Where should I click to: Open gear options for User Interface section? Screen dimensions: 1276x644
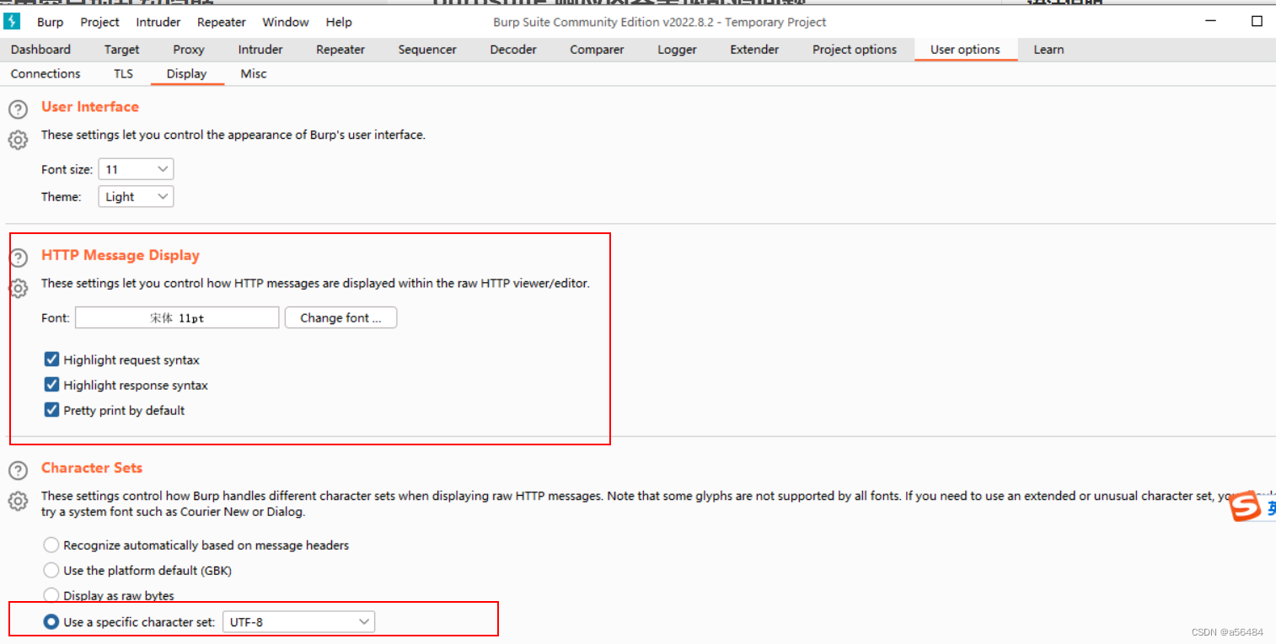click(18, 139)
